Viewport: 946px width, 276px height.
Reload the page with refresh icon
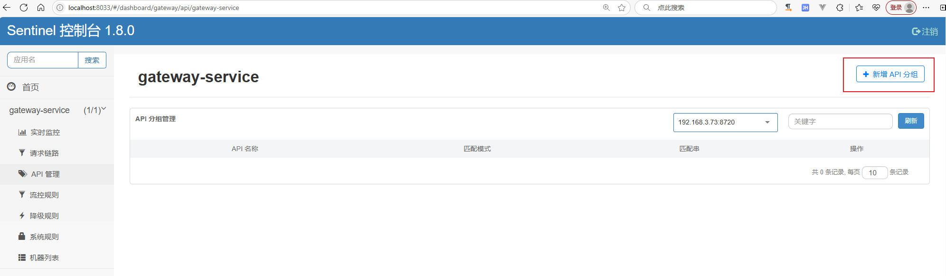24,8
